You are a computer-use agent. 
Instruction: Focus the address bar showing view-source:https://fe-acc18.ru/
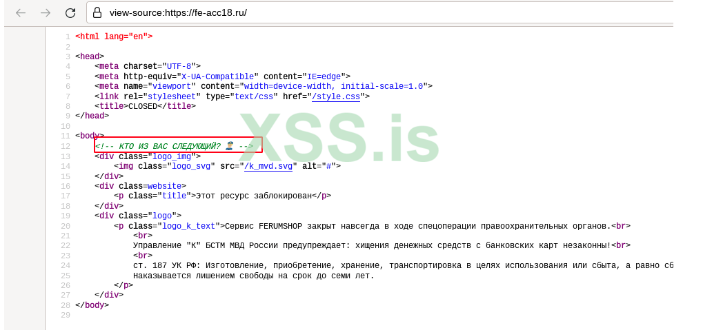pyautogui.click(x=381, y=13)
